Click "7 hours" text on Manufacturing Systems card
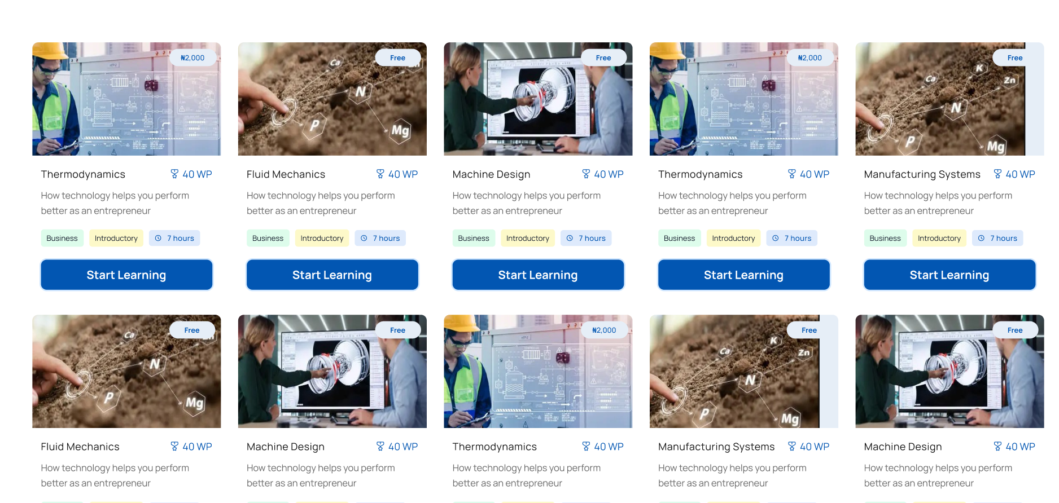The width and height of the screenshot is (1059, 503). click(x=1004, y=239)
